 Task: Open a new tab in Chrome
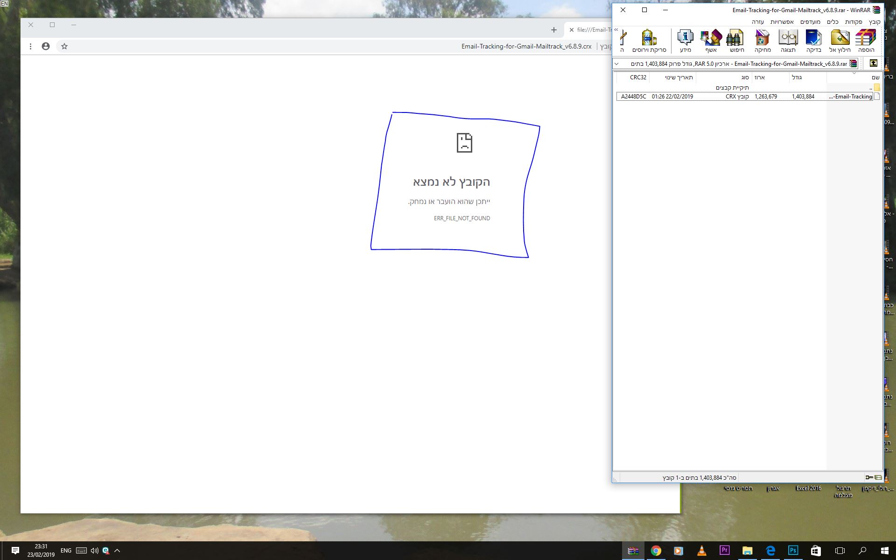[x=554, y=30]
